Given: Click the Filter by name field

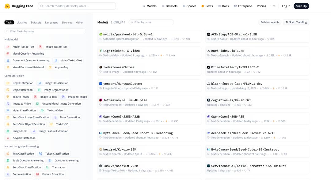Looking at the screenshot, I should (x=151, y=22).
